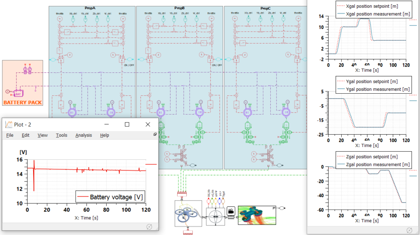This screenshot has width=420, height=235.
Task: Open the Analysis menu in Plot - 2
Action: [84, 135]
